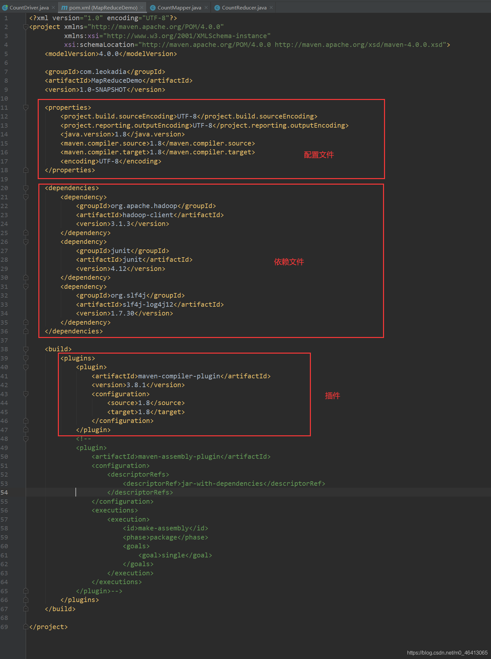Switch to the CountDriver.java tab
491x659 pixels.
tap(29, 7)
